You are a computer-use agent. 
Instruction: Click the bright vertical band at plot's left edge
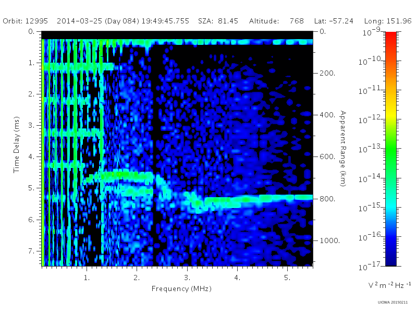43,152
